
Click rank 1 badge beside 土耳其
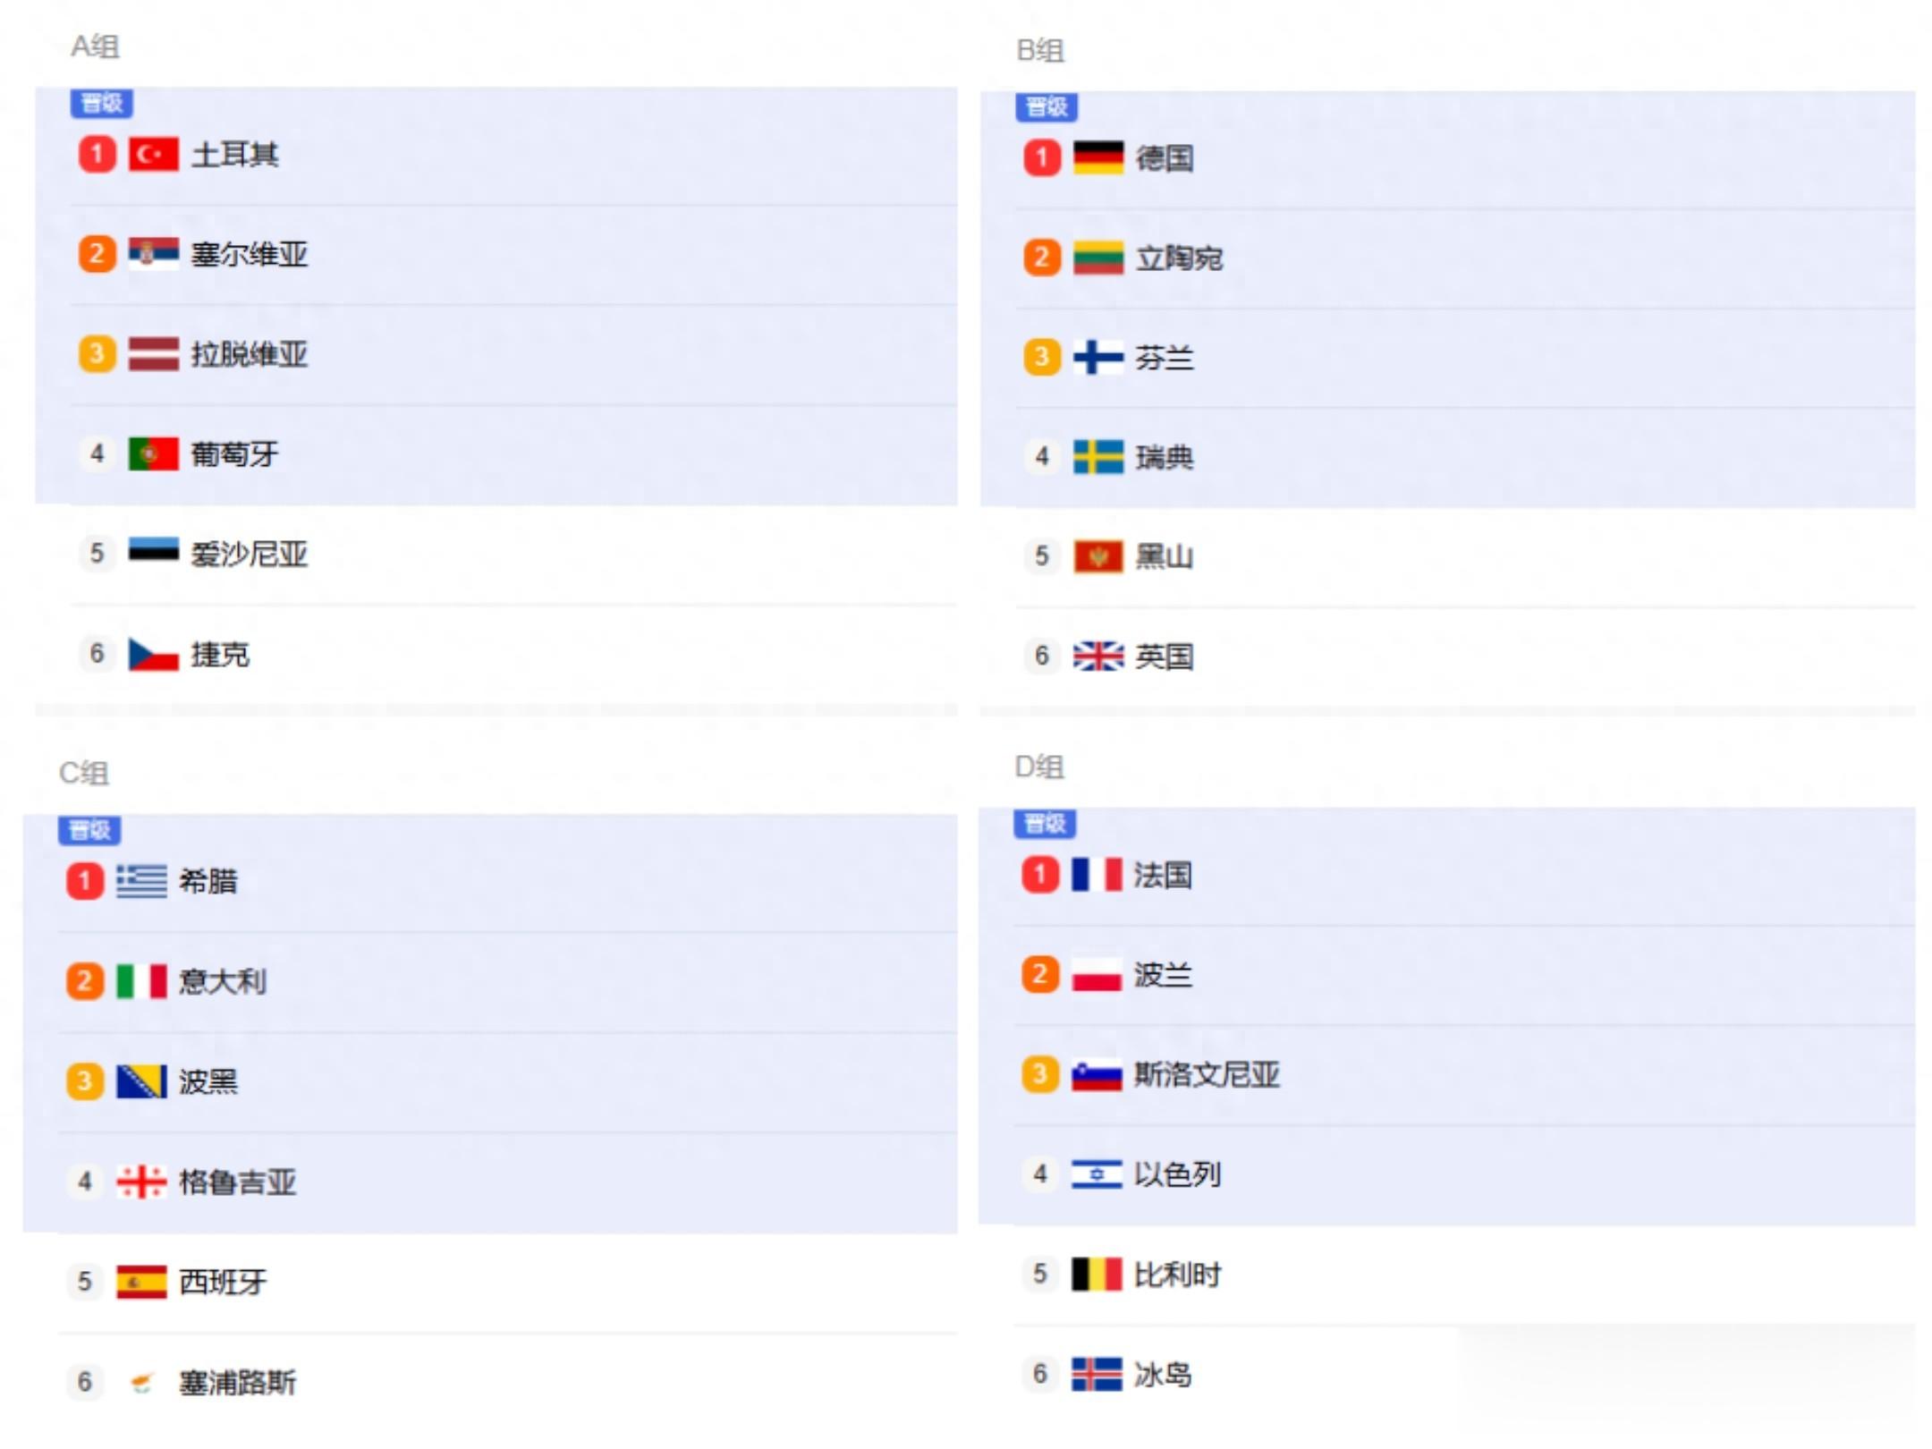97,154
